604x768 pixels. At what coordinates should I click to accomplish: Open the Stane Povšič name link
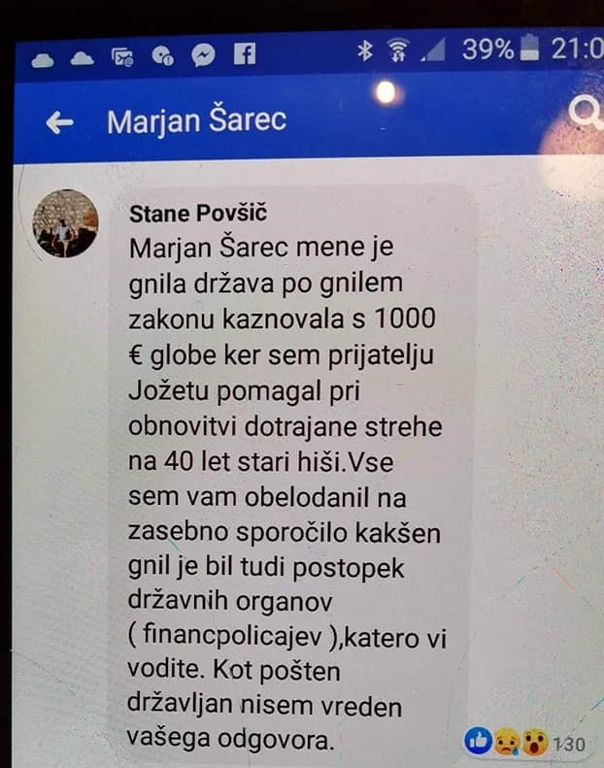[198, 214]
